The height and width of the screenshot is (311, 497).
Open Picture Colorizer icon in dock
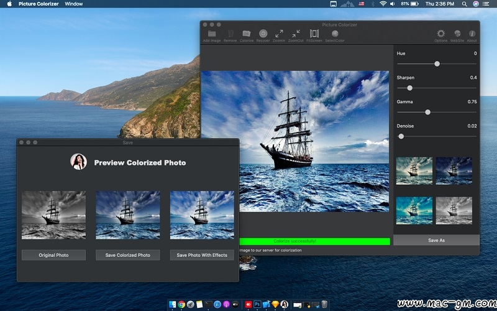coord(285,304)
